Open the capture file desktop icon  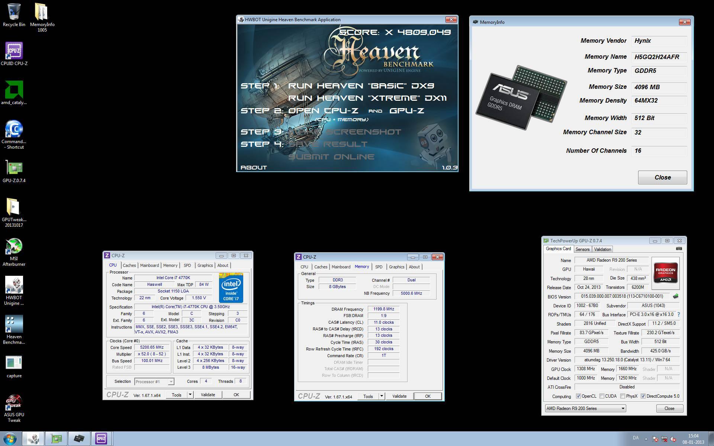[14, 367]
